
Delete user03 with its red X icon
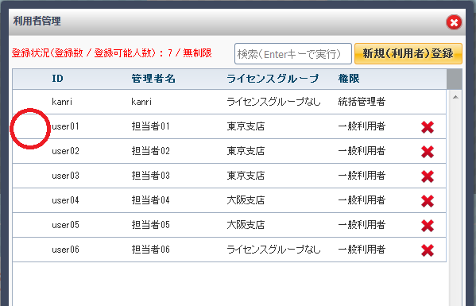428,176
